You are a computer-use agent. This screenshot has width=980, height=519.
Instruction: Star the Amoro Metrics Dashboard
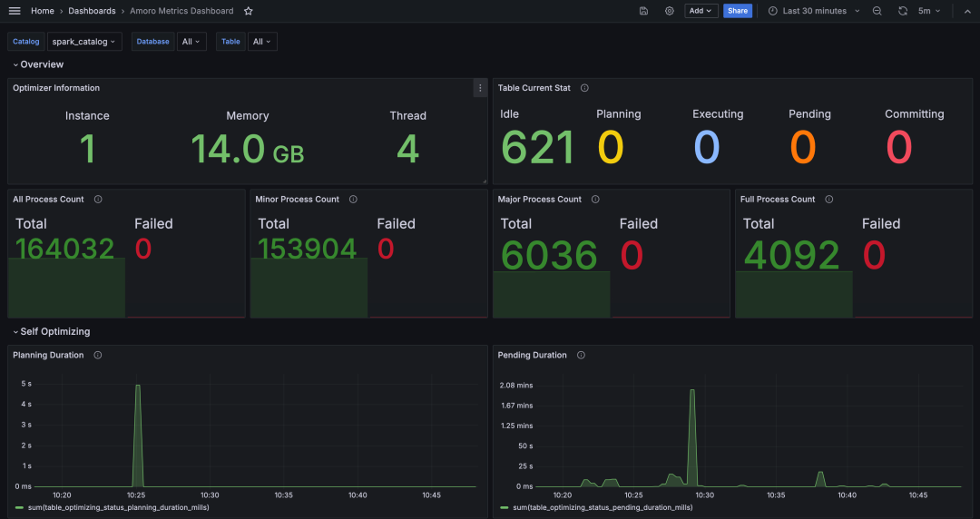point(249,11)
